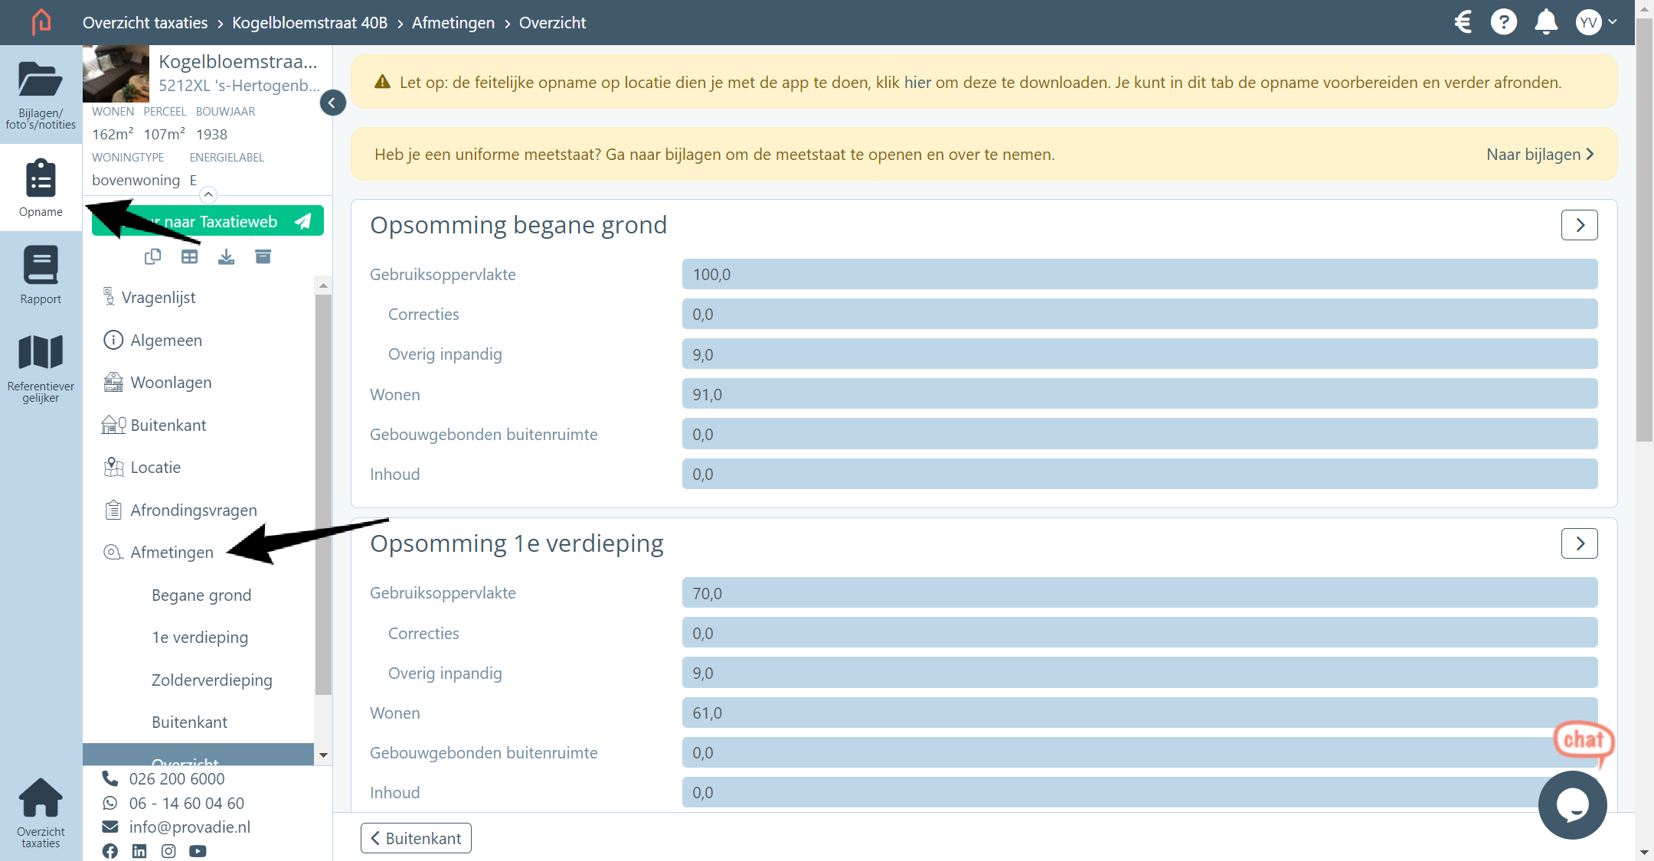
Task: Click the navigation list scrollbar up arrow
Action: (323, 285)
